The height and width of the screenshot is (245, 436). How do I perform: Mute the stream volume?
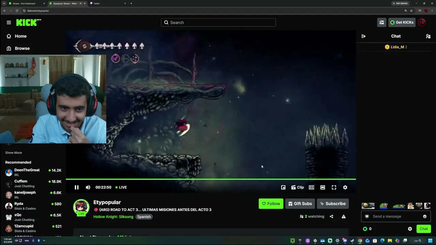(x=88, y=187)
